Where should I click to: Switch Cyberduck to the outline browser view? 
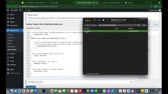coord(94,20)
